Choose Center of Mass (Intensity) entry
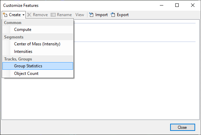Image resolution: width=201 pixels, height=135 pixels. (x=38, y=44)
